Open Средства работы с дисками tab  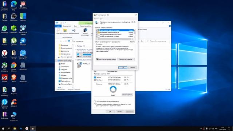[86, 26]
